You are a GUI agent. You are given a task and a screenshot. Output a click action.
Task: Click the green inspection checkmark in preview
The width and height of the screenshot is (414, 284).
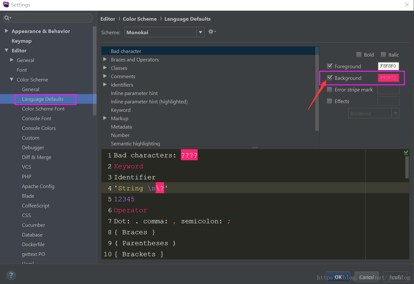[x=406, y=153]
